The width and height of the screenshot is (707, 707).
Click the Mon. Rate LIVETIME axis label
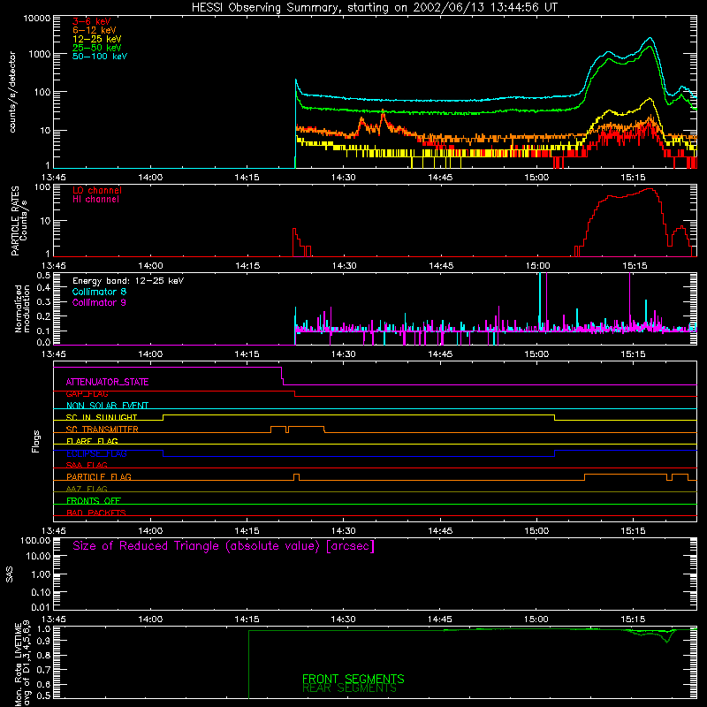(23, 663)
